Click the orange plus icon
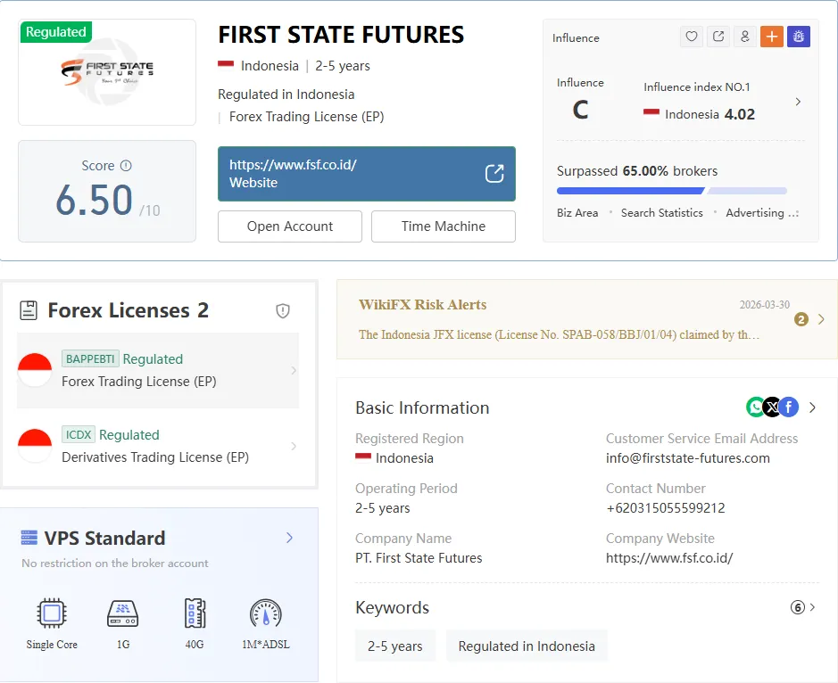The width and height of the screenshot is (838, 683). coord(772,37)
